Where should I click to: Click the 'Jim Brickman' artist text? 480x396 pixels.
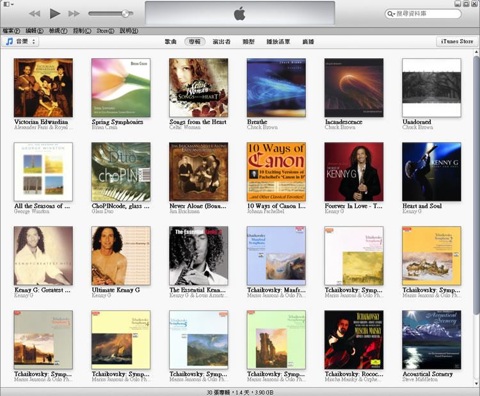click(x=184, y=212)
